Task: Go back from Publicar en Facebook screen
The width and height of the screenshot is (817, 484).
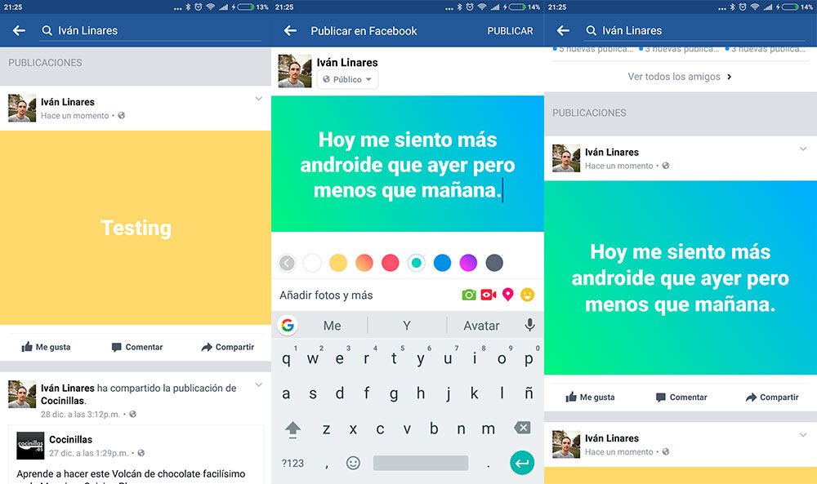Action: click(x=290, y=31)
